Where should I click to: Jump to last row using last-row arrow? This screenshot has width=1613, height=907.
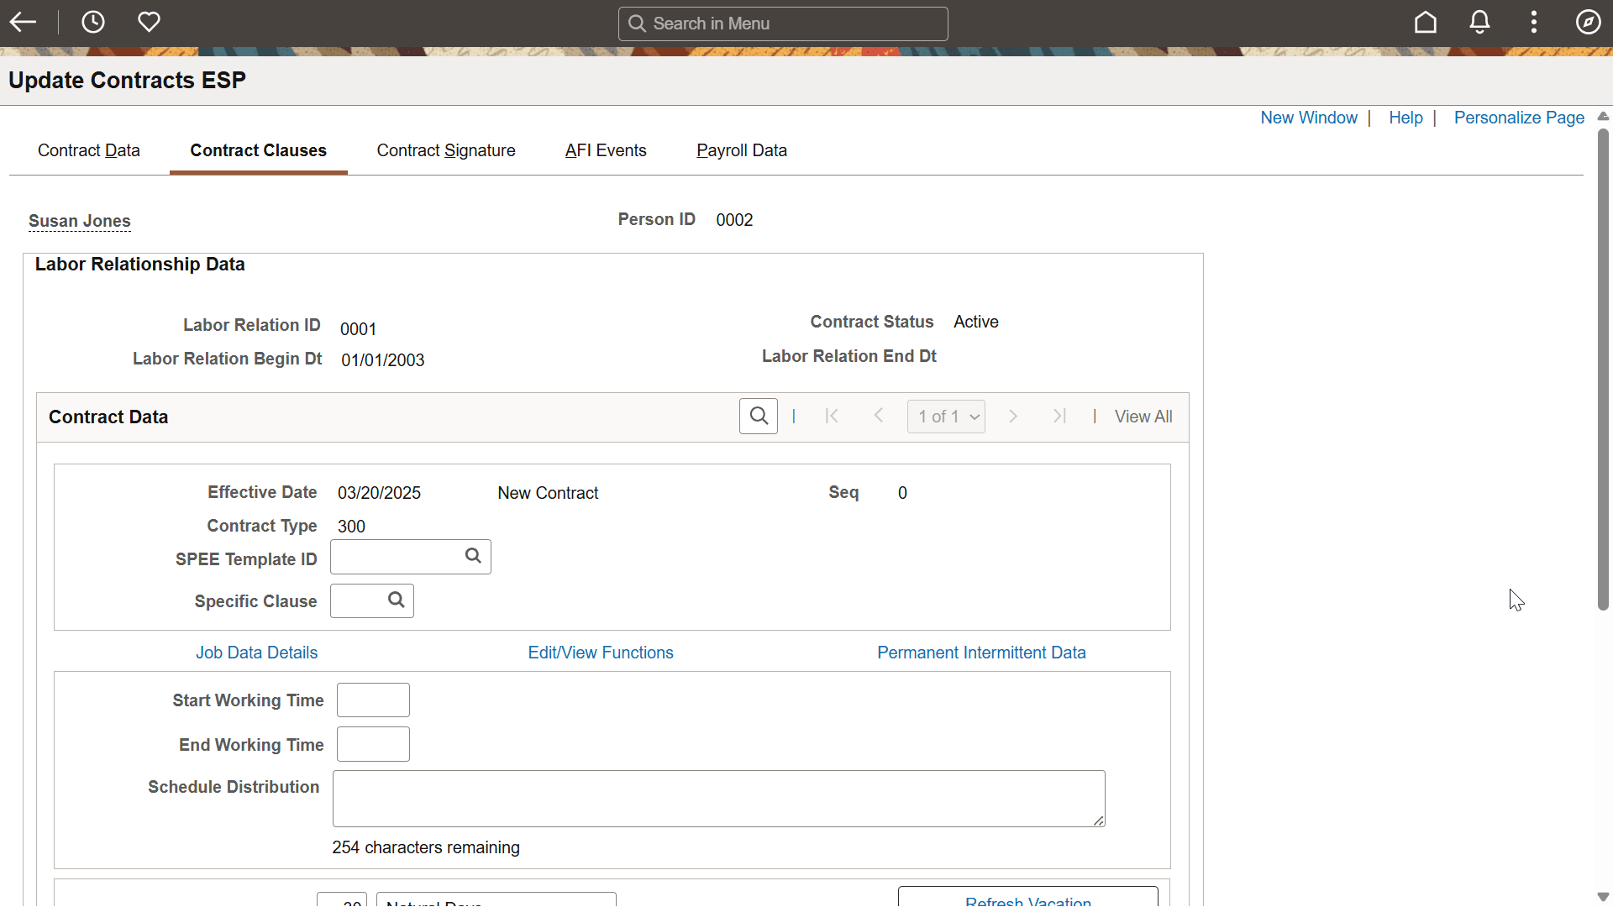pyautogui.click(x=1059, y=416)
